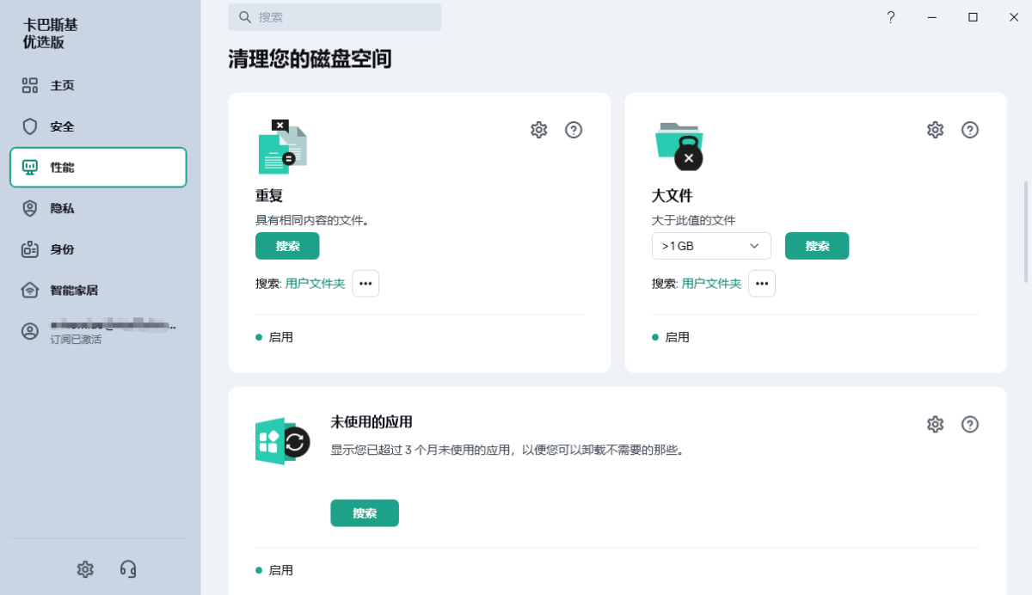This screenshot has height=595, width=1032.
Task: Click the 大文件 large files folder icon
Action: 678,144
